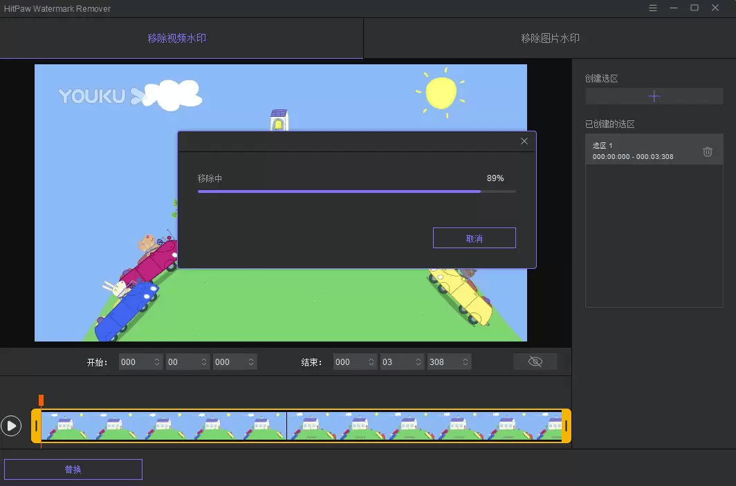This screenshot has height=486, width=736.
Task: Close the progress dialog with X
Action: coord(524,141)
